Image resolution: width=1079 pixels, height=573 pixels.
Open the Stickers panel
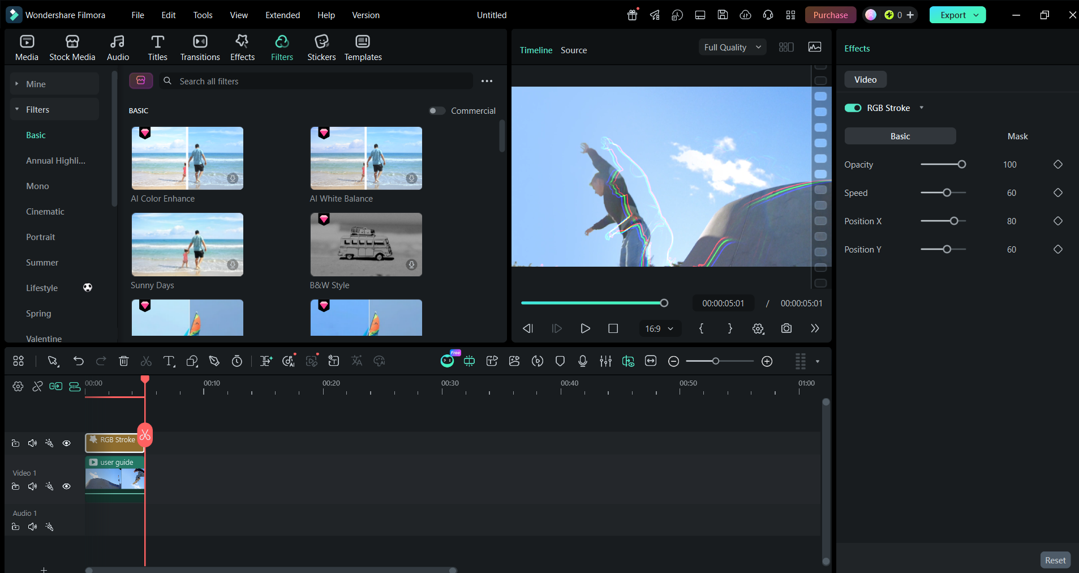click(x=321, y=48)
